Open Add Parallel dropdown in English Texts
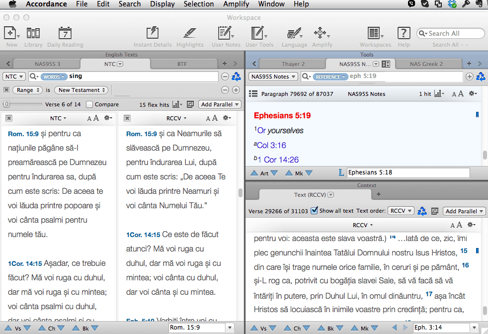Image resolution: width=488 pixels, height=334 pixels. [x=220, y=104]
